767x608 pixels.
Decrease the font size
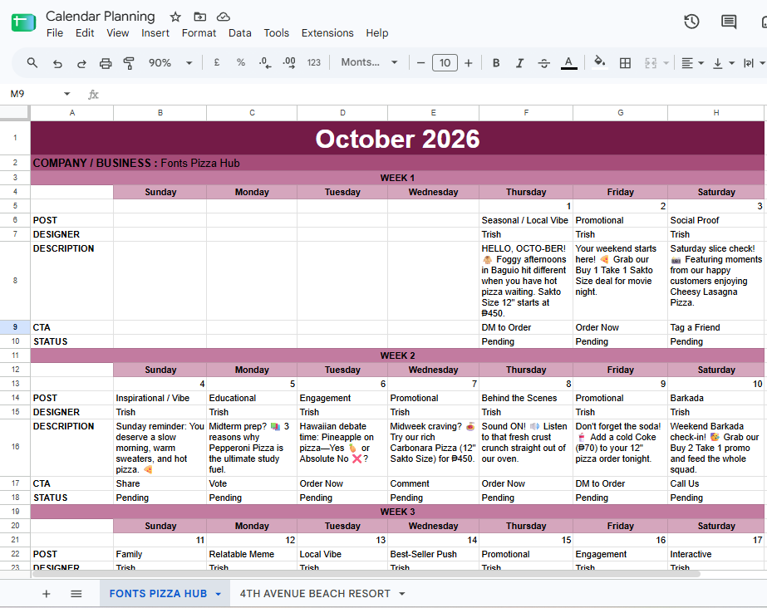(420, 63)
